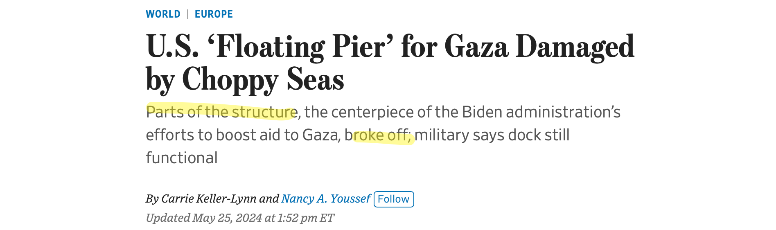
Task: Click the 'Updated' word in the timestamp
Action: (x=168, y=218)
